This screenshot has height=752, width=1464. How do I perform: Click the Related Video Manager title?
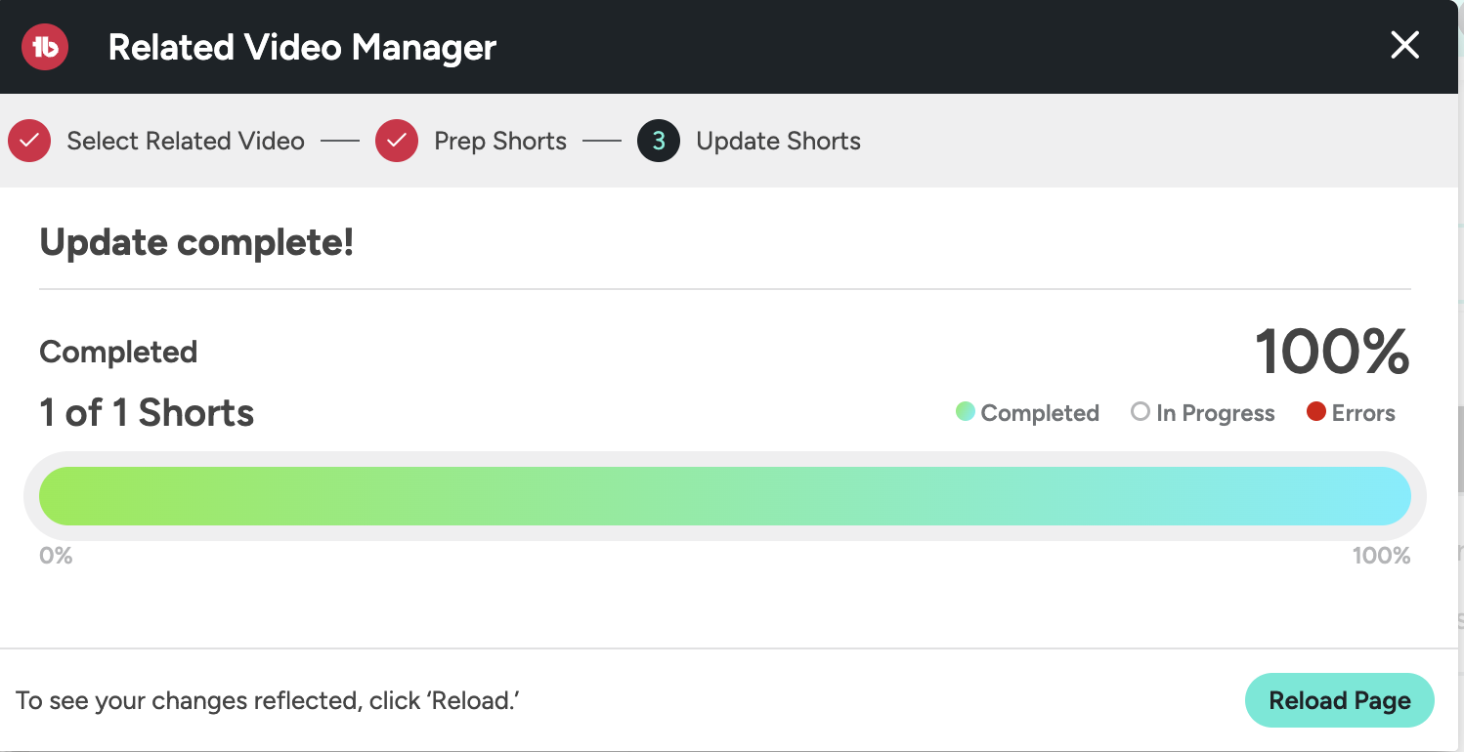click(x=302, y=47)
